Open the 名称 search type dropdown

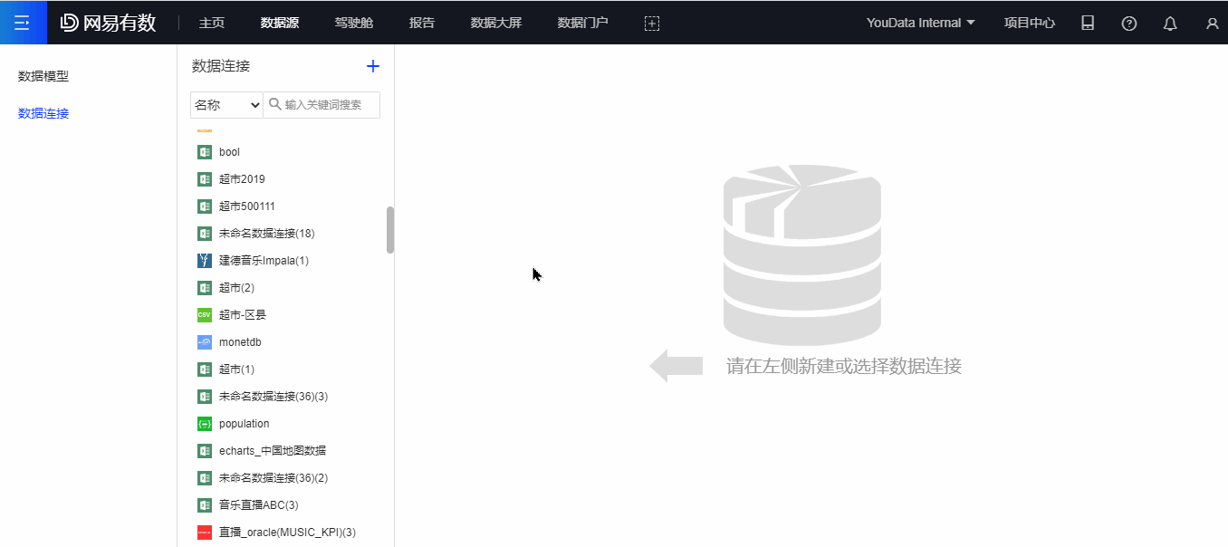(x=226, y=105)
